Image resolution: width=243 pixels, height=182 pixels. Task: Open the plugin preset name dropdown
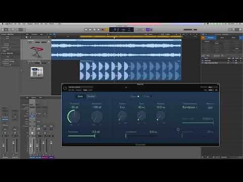click(x=80, y=87)
